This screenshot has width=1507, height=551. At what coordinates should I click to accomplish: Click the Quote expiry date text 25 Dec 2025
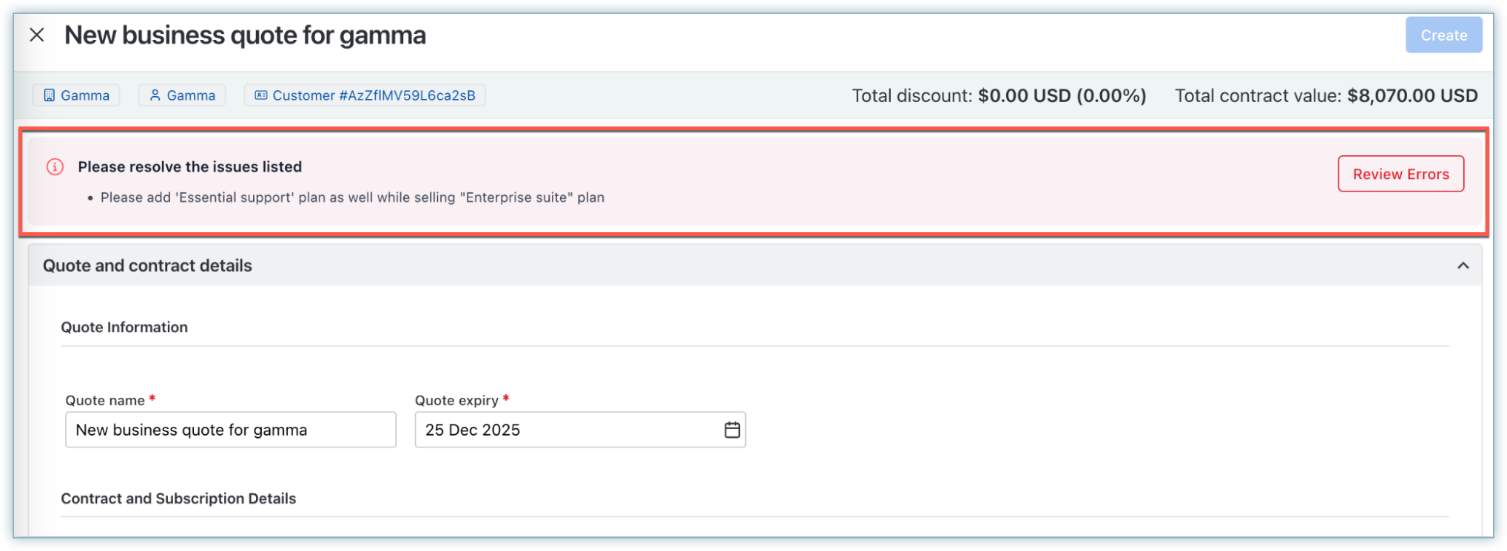click(x=473, y=430)
